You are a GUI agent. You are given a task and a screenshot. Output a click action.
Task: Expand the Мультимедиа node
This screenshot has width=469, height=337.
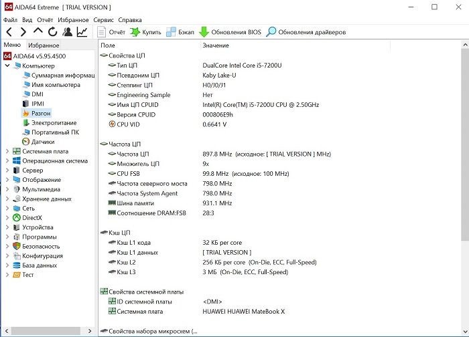point(7,189)
